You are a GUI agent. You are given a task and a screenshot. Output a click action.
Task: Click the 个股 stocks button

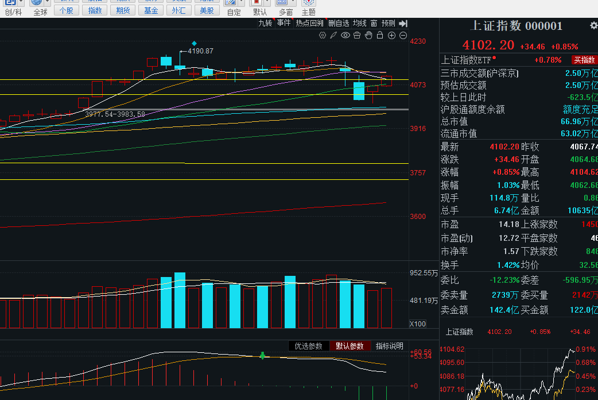[x=67, y=10]
